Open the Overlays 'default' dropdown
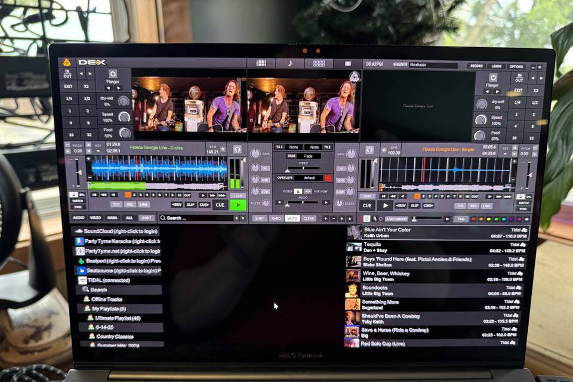The width and height of the screenshot is (573, 382). 310,178
